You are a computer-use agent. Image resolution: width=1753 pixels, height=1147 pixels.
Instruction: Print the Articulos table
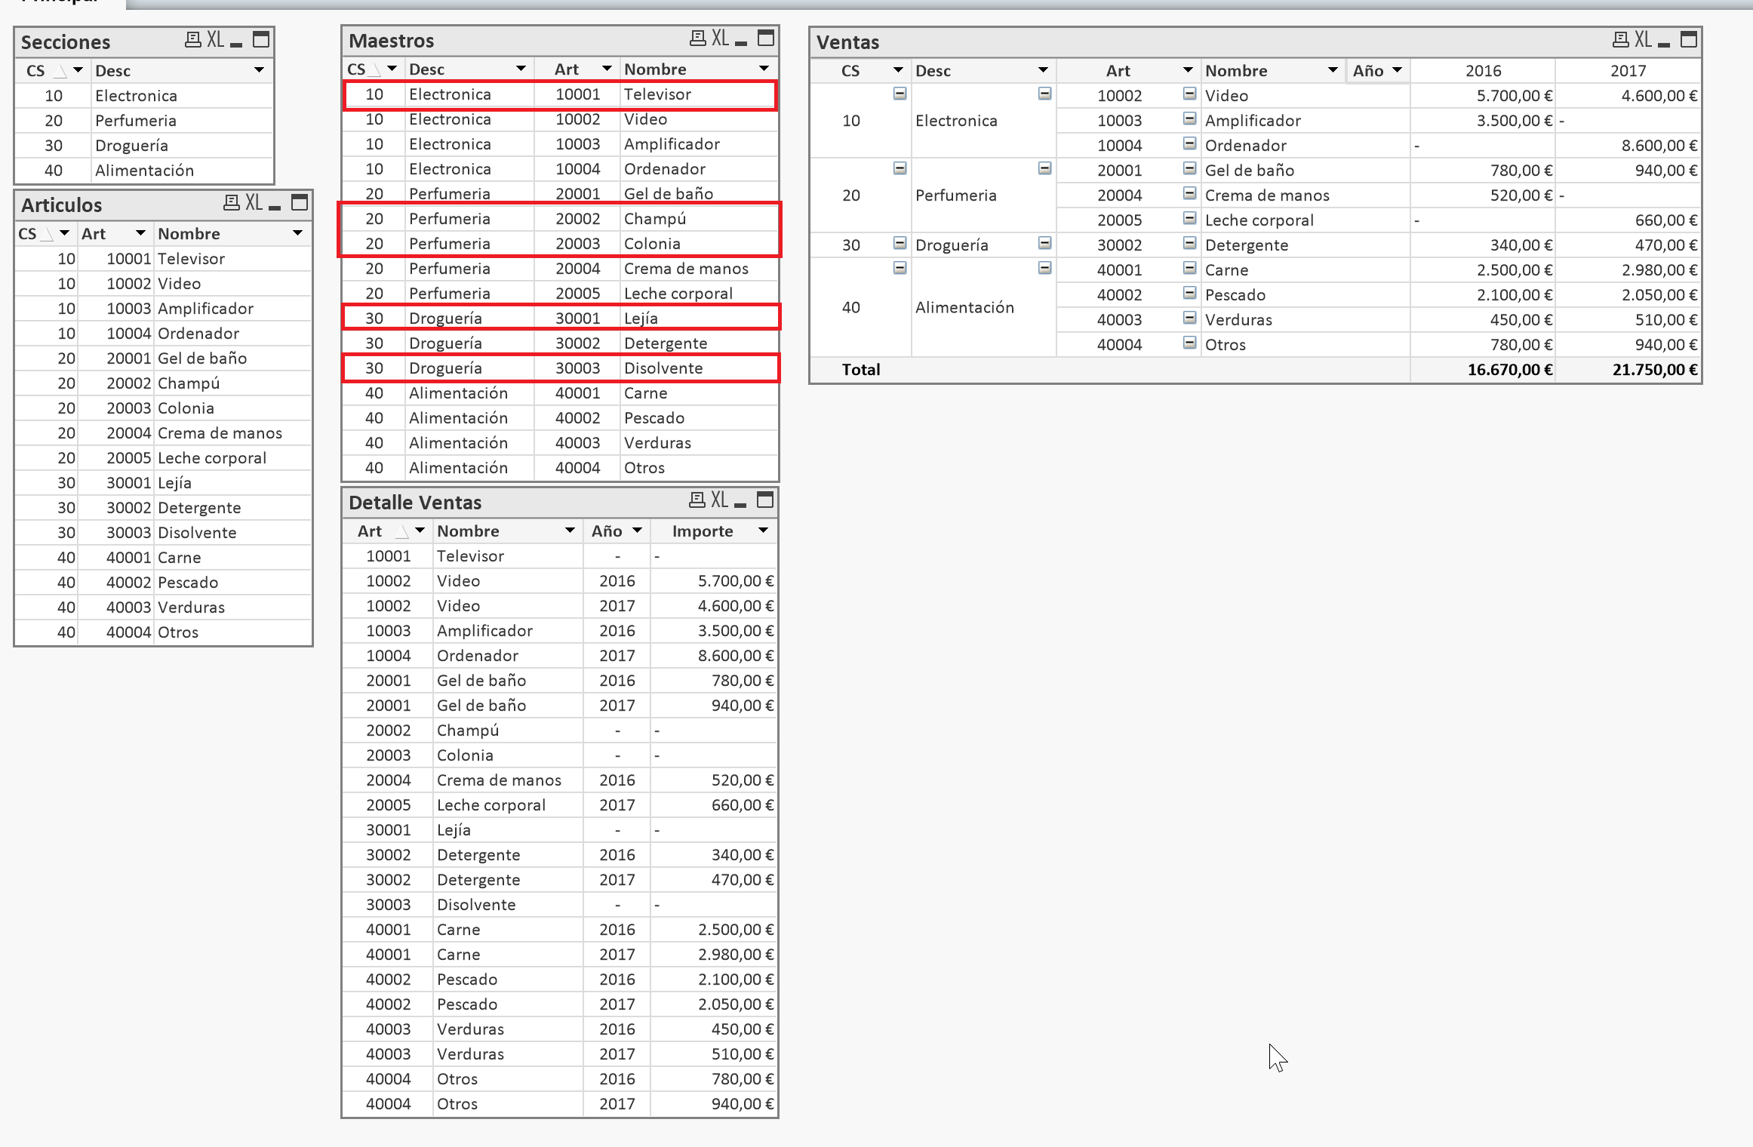[232, 203]
